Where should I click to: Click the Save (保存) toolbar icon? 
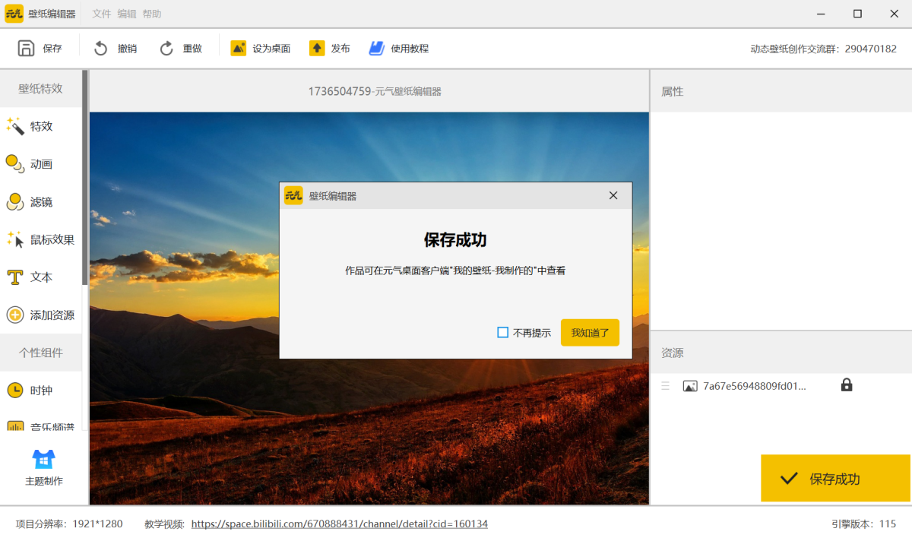click(x=27, y=48)
